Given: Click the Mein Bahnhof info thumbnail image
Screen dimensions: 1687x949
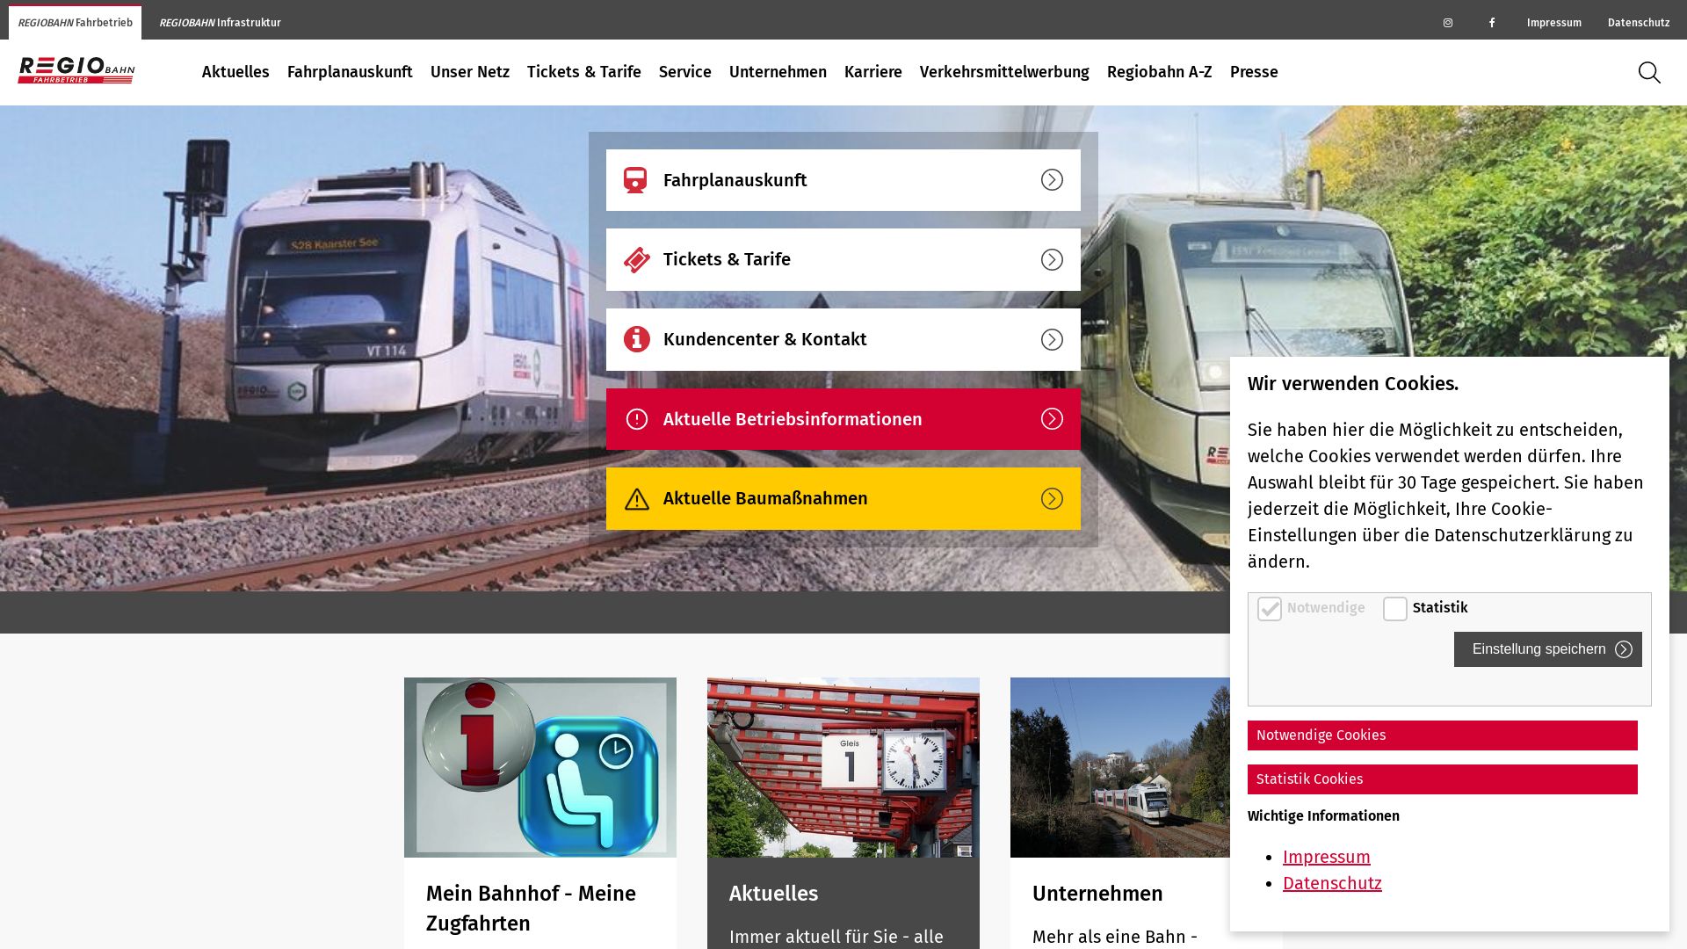Looking at the screenshot, I should [540, 767].
